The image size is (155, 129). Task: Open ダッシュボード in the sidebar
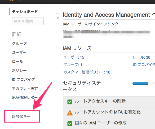coord(25,11)
